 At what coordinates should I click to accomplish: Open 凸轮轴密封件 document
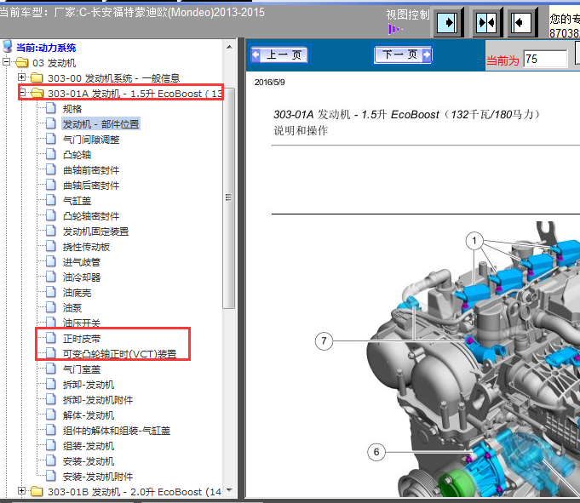[x=91, y=216]
